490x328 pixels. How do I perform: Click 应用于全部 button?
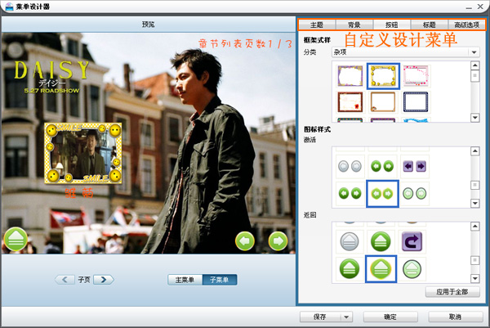coord(452,292)
